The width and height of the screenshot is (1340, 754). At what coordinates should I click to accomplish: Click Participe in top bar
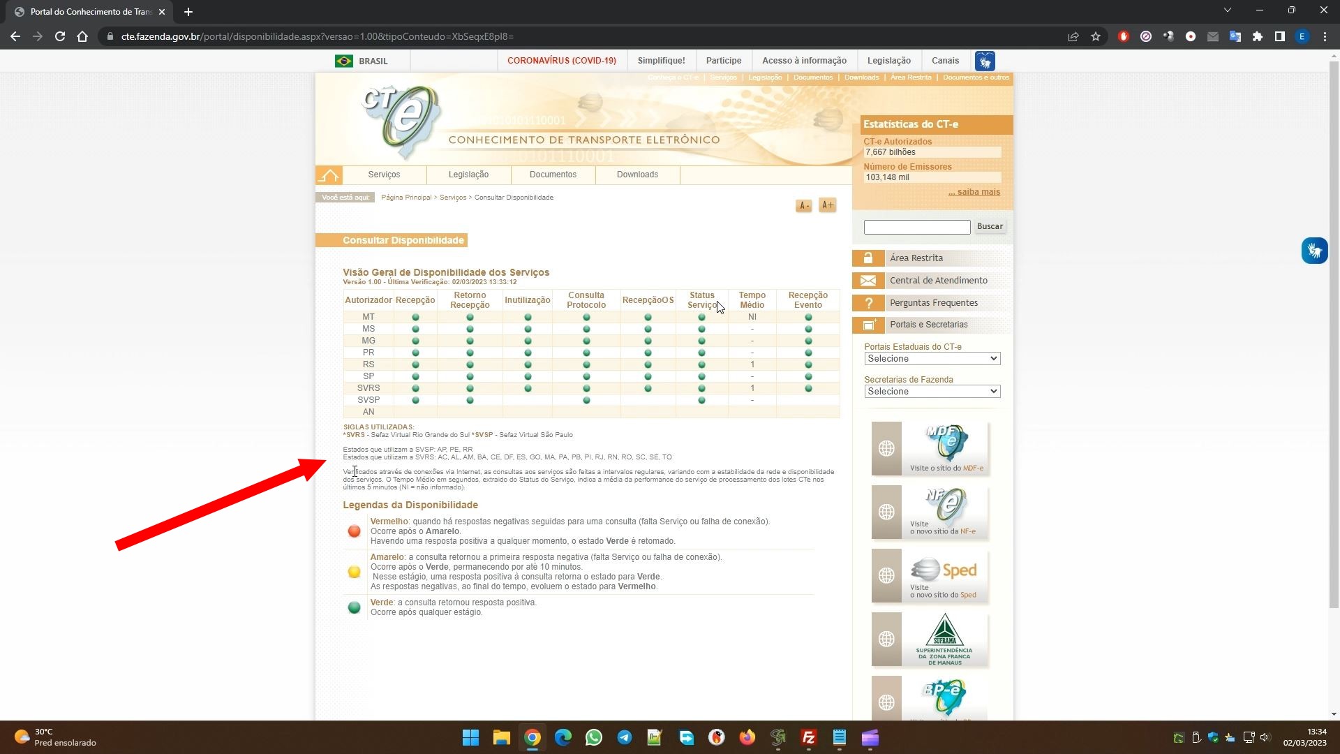(724, 61)
